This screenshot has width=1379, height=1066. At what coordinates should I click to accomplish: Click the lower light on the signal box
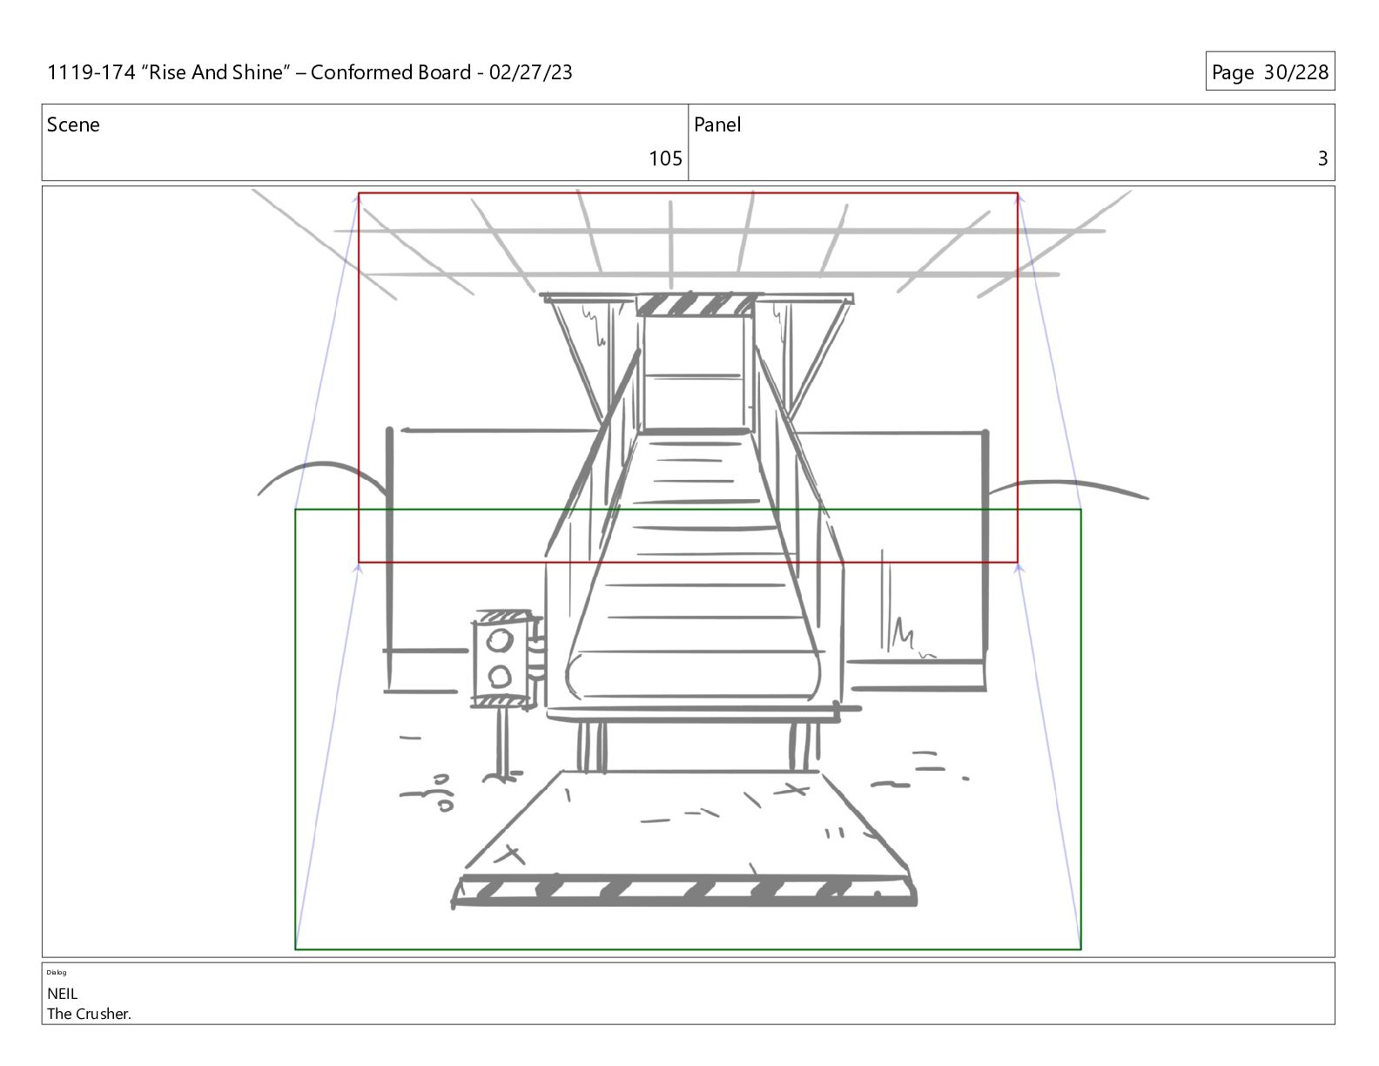500,676
